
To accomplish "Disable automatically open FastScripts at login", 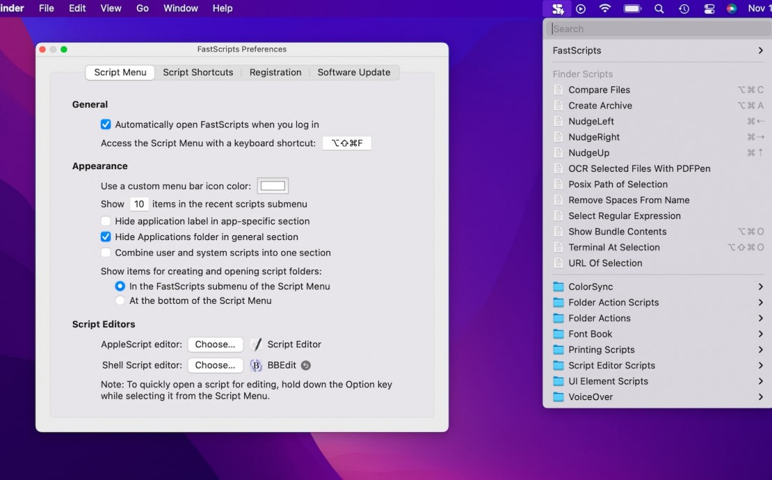I will tap(106, 124).
